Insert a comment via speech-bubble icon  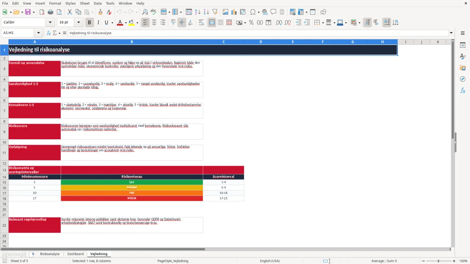point(273,12)
